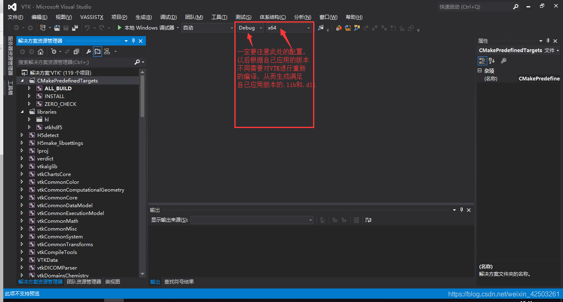Click the New Project toolbar icon
This screenshot has height=302, width=563.
(43, 28)
